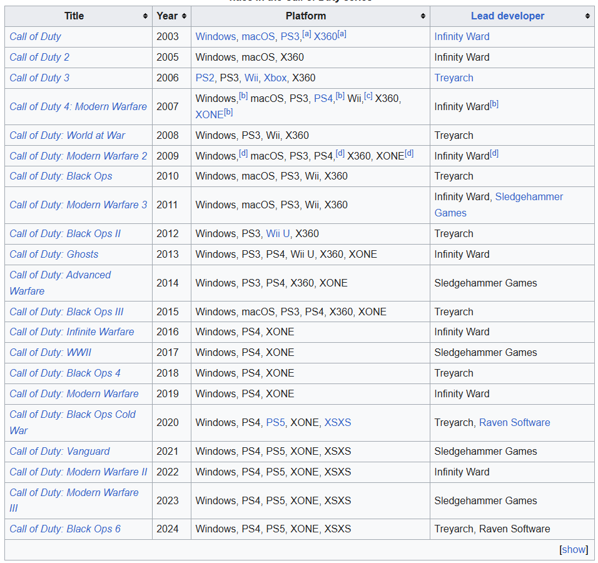Open Infinity Ward link in first row
598x563 pixels.
[x=462, y=37]
